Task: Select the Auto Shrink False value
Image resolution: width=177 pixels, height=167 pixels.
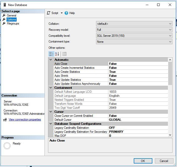Action: click(x=138, y=76)
